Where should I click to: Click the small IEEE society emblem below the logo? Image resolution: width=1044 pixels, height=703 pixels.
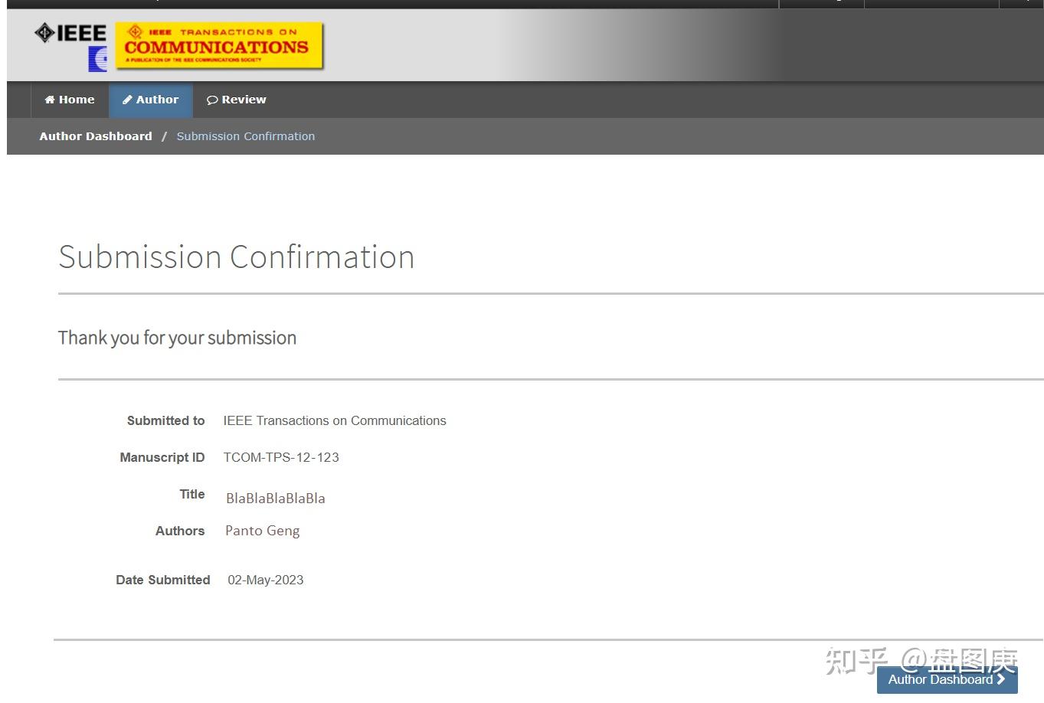[x=97, y=57]
